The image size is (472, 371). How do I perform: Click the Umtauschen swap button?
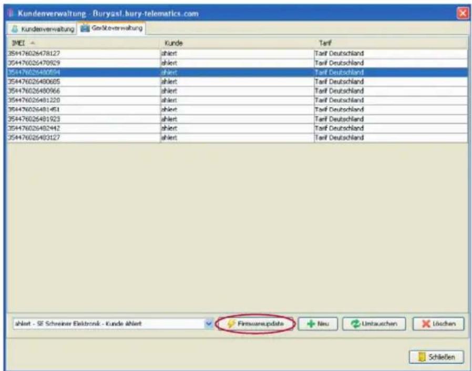[374, 324]
